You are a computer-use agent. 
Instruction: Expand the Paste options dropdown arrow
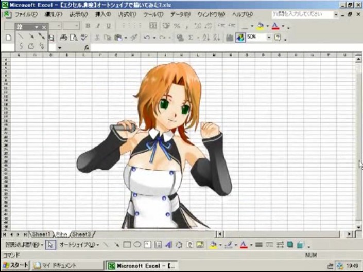tap(126, 38)
